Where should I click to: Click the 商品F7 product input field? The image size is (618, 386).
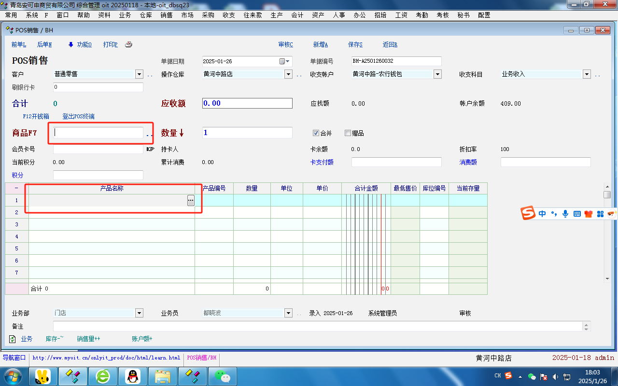pos(98,133)
